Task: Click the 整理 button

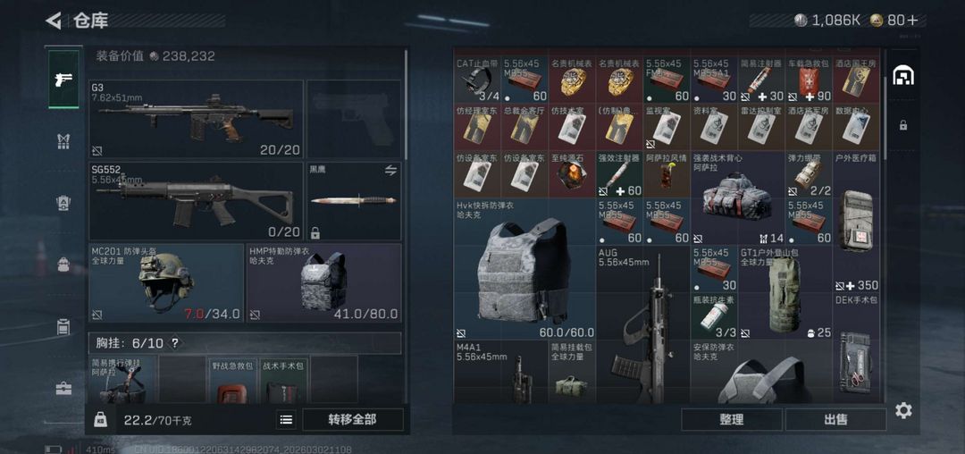Action: point(732,419)
